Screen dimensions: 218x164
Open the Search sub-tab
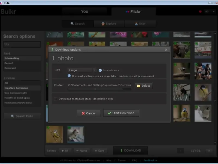tap(78, 24)
